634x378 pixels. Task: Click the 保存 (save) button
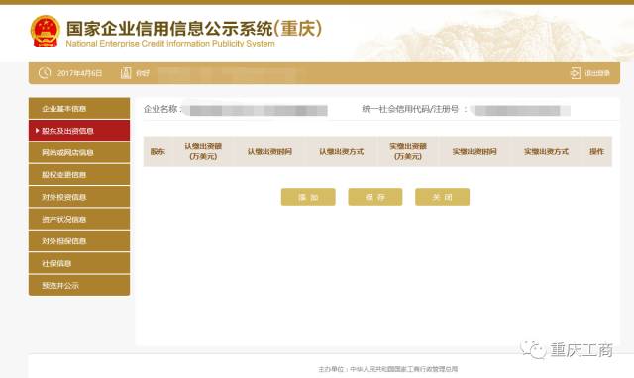point(375,197)
